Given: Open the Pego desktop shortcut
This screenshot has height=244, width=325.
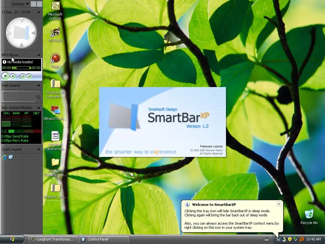Looking at the screenshot, I should [55, 61].
